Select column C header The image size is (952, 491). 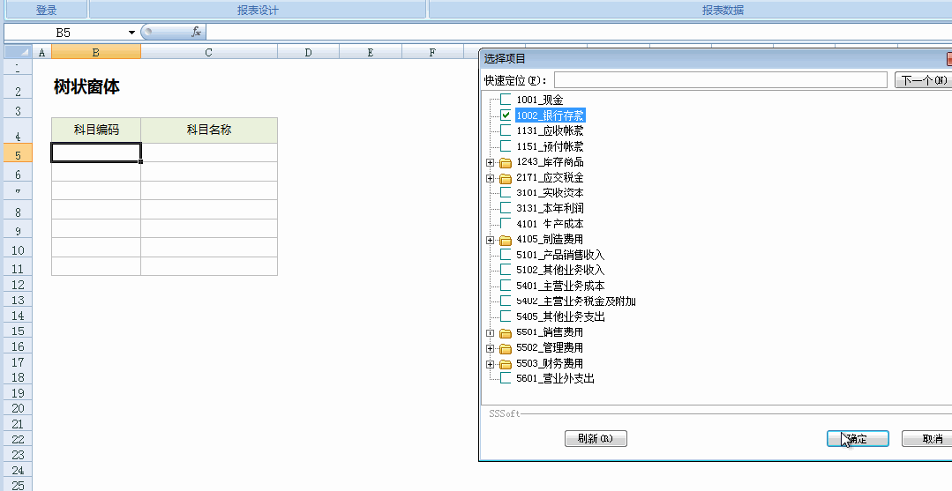[209, 52]
